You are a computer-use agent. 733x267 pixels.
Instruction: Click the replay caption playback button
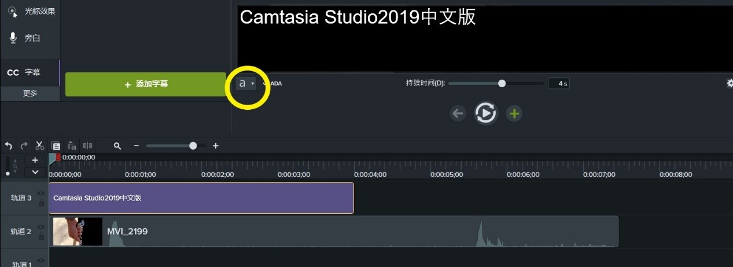tap(486, 113)
